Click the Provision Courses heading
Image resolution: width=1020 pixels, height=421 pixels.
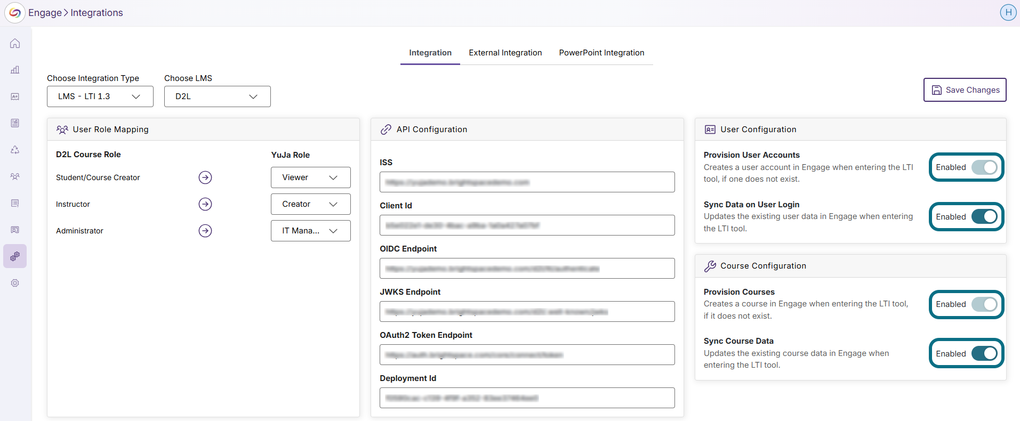pos(739,292)
